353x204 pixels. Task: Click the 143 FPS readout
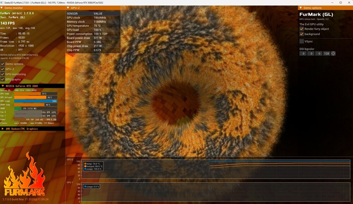point(8,23)
